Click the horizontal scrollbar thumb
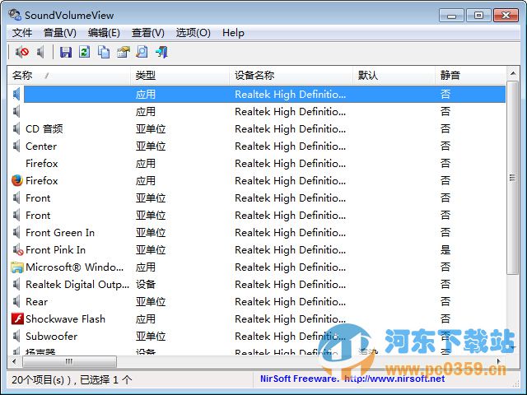 tap(69, 362)
